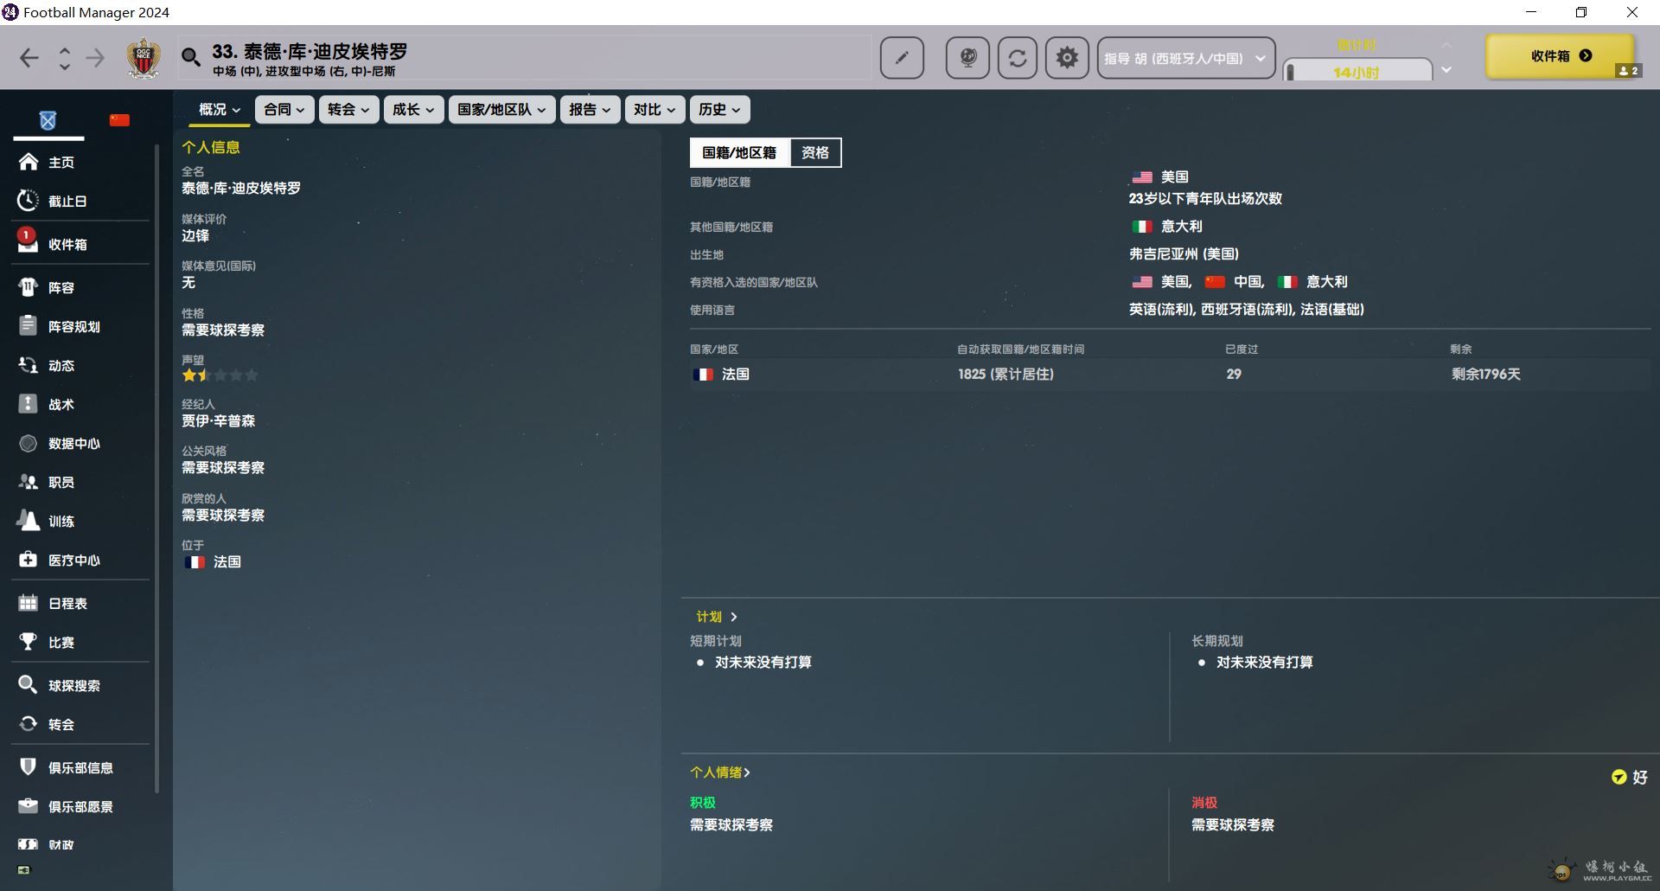Expand the 对比 comparison dropdown
This screenshot has width=1660, height=891.
(654, 109)
